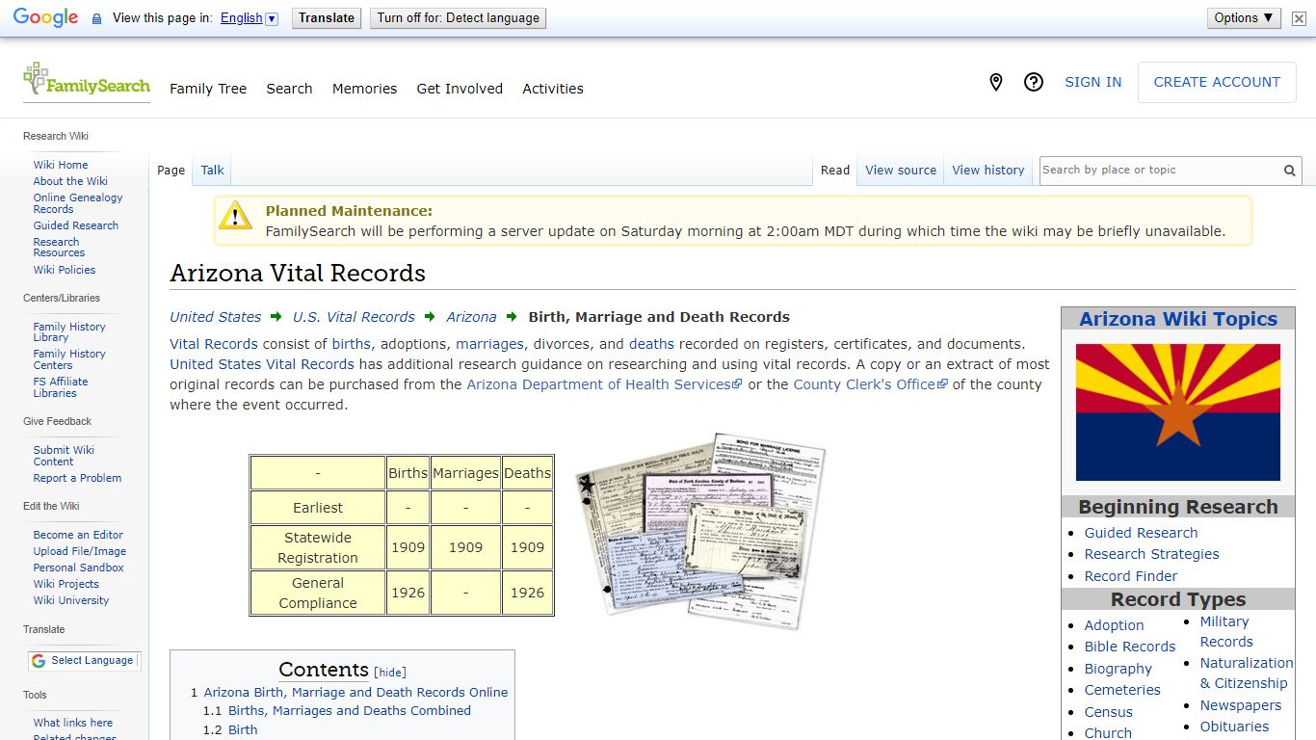The width and height of the screenshot is (1316, 740).
Task: Click the Translate button
Action: coord(327,17)
